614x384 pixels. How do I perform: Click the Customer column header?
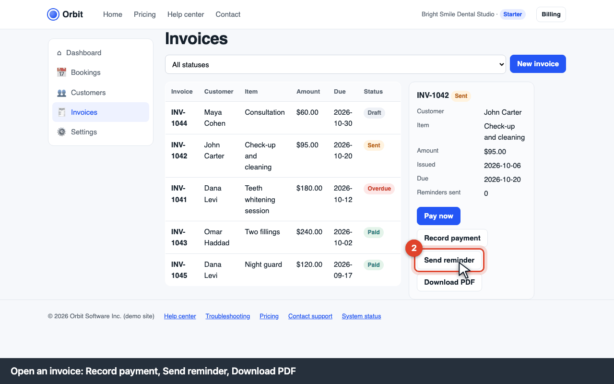point(219,92)
